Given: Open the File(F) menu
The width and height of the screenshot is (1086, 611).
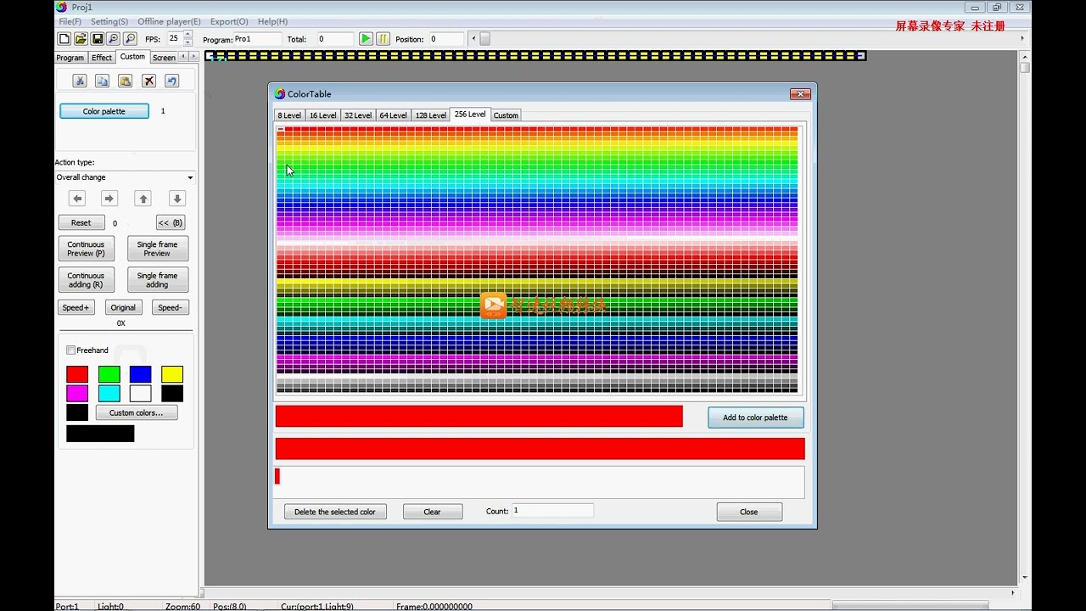Looking at the screenshot, I should coord(70,21).
